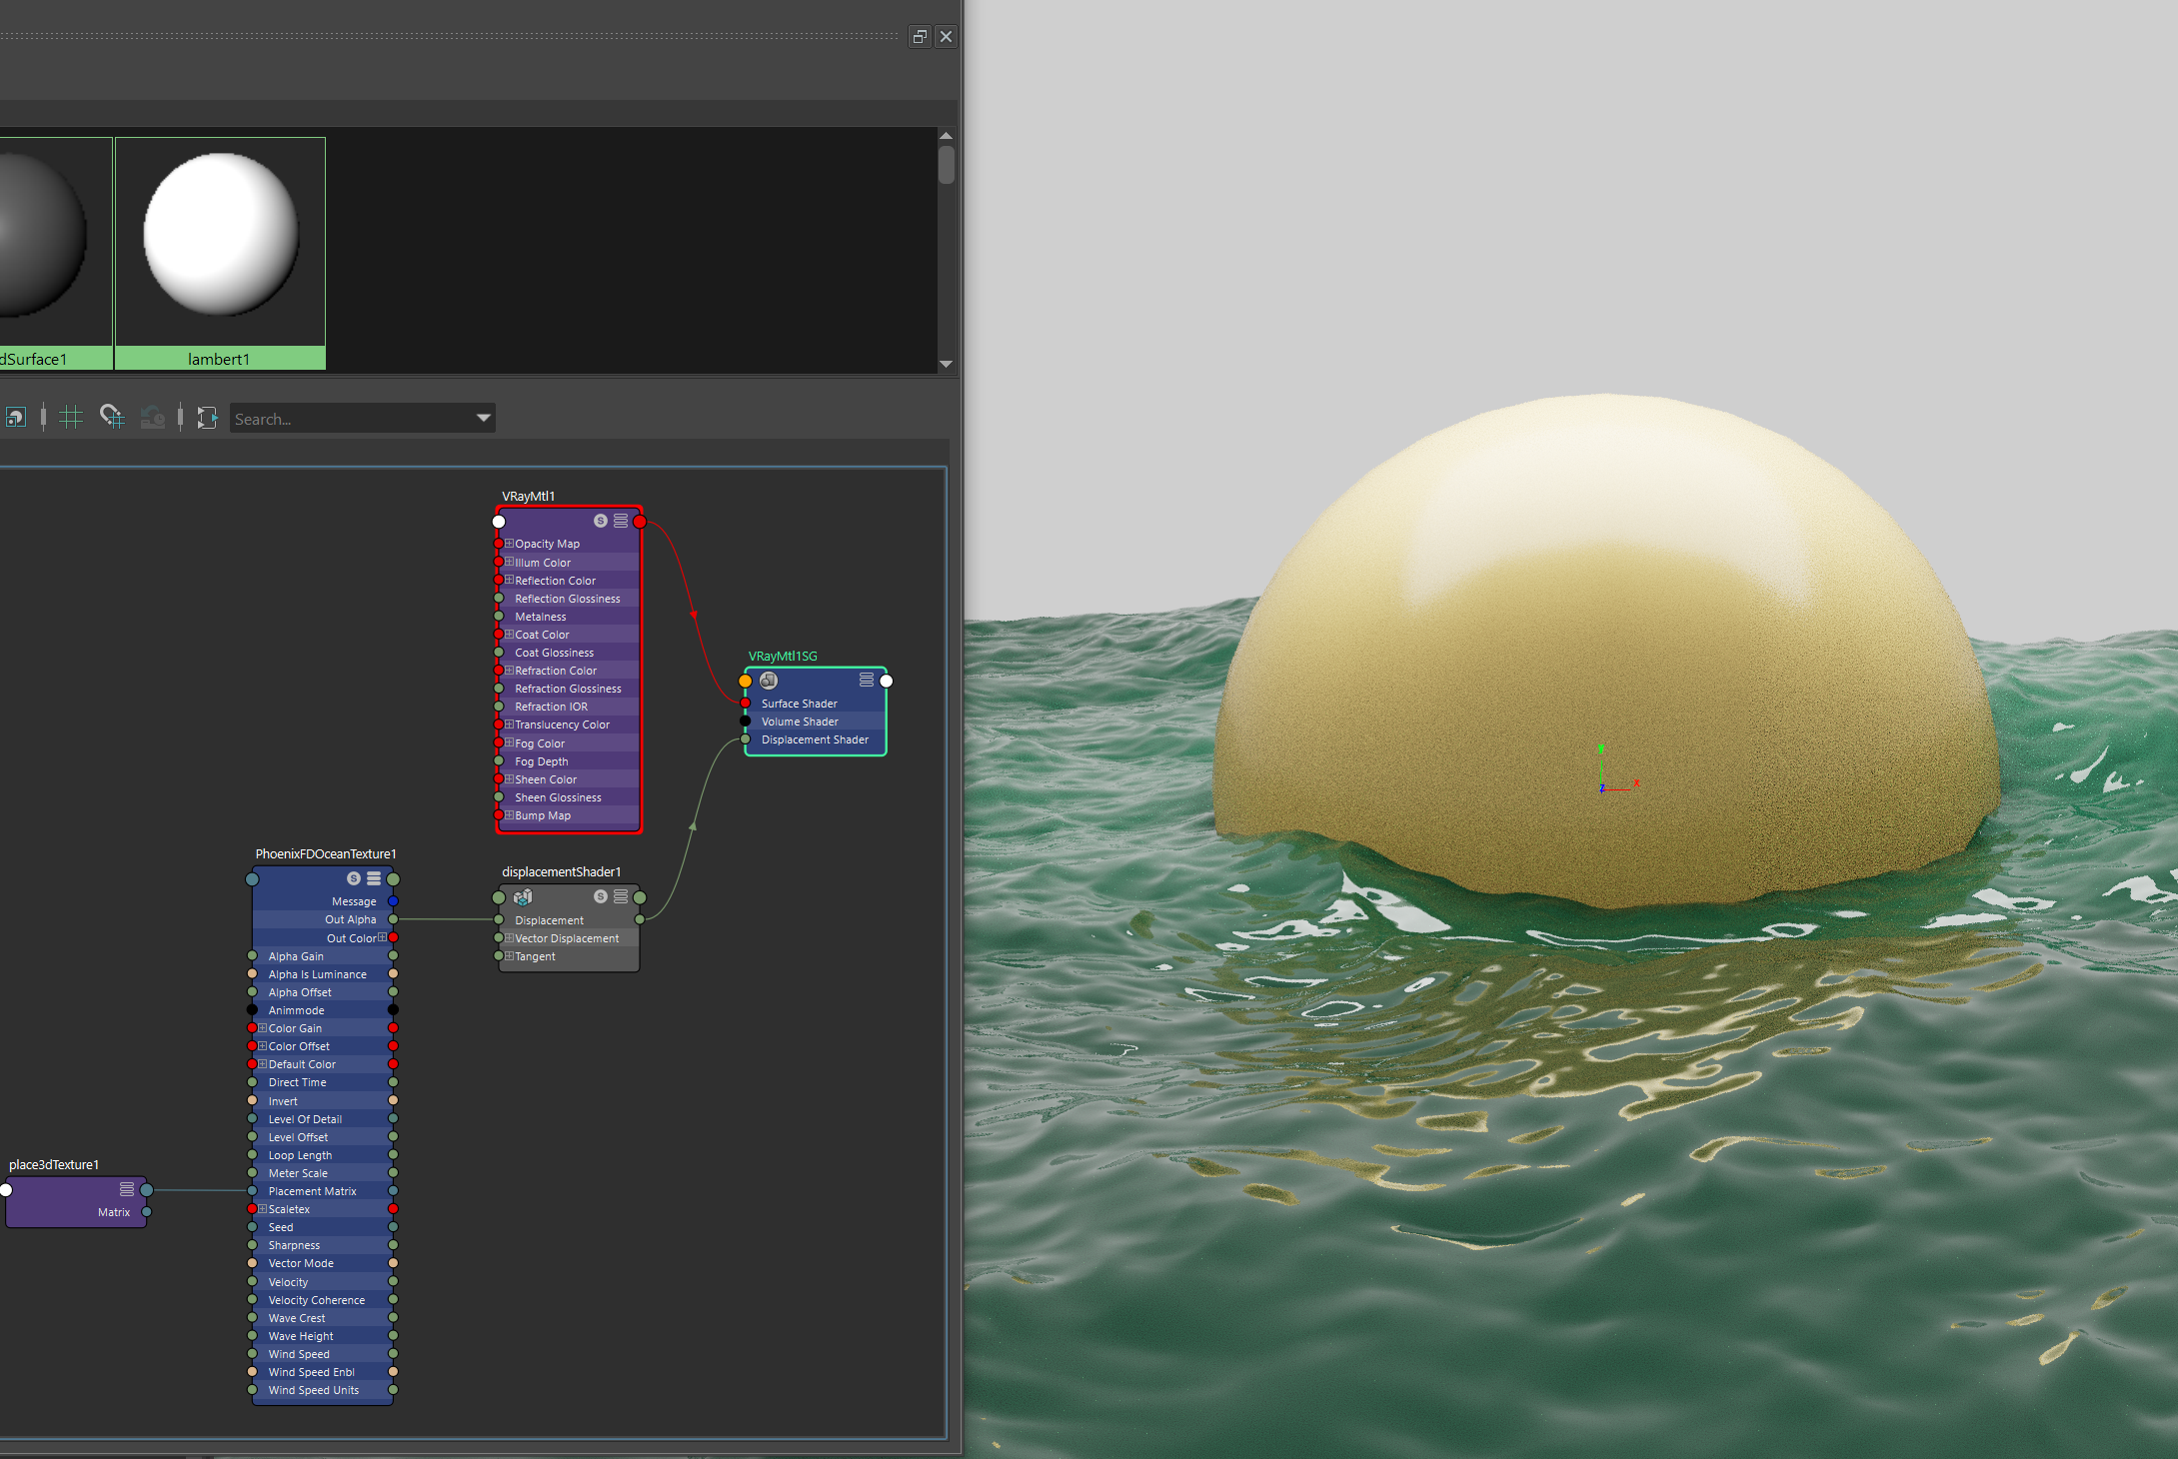The image size is (2178, 1459).
Task: Click solo S icon on PhoenixFDOceanTexture1
Action: [x=354, y=878]
